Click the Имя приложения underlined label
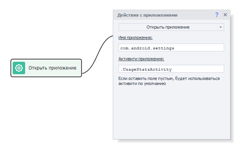 click(x=135, y=37)
